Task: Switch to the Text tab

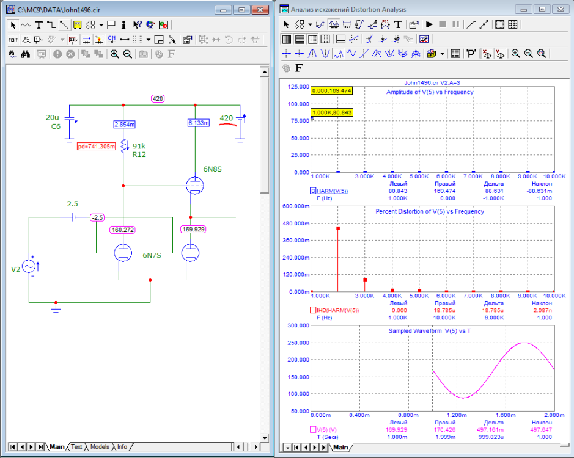Action: click(76, 447)
